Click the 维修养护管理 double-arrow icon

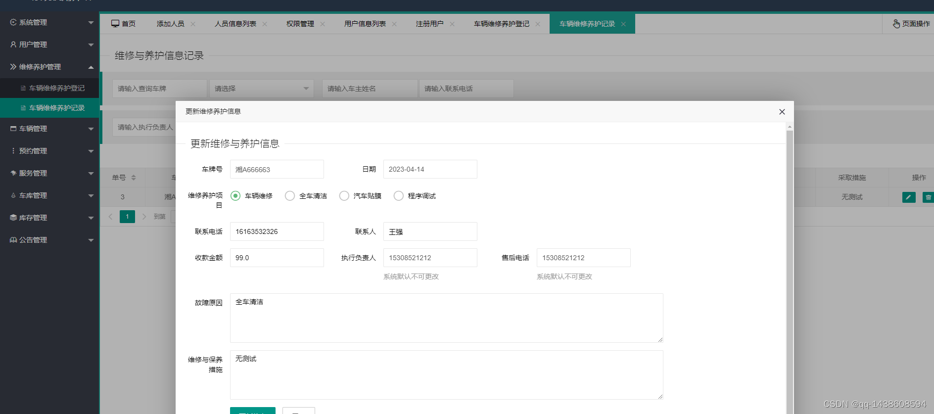tap(13, 67)
